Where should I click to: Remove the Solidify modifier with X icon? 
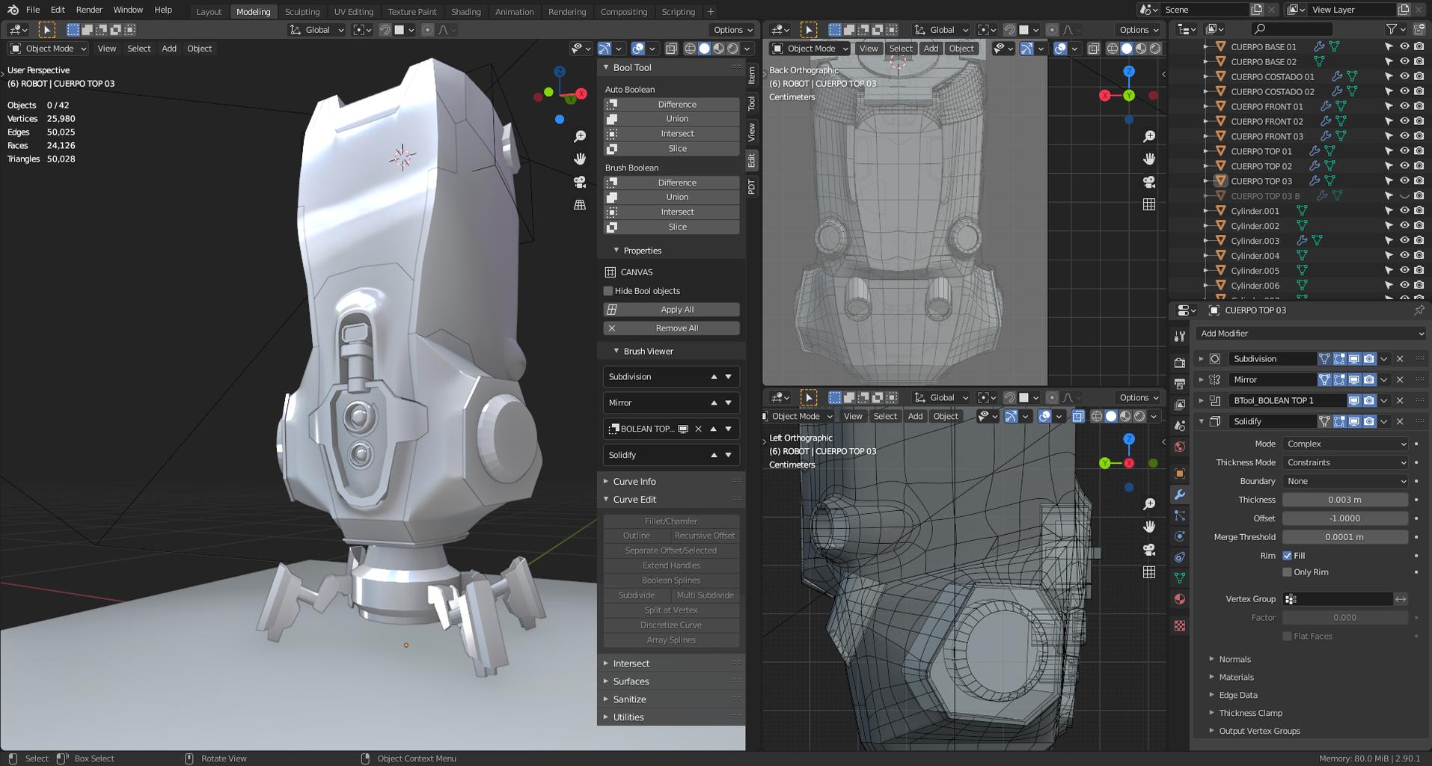click(x=1400, y=421)
